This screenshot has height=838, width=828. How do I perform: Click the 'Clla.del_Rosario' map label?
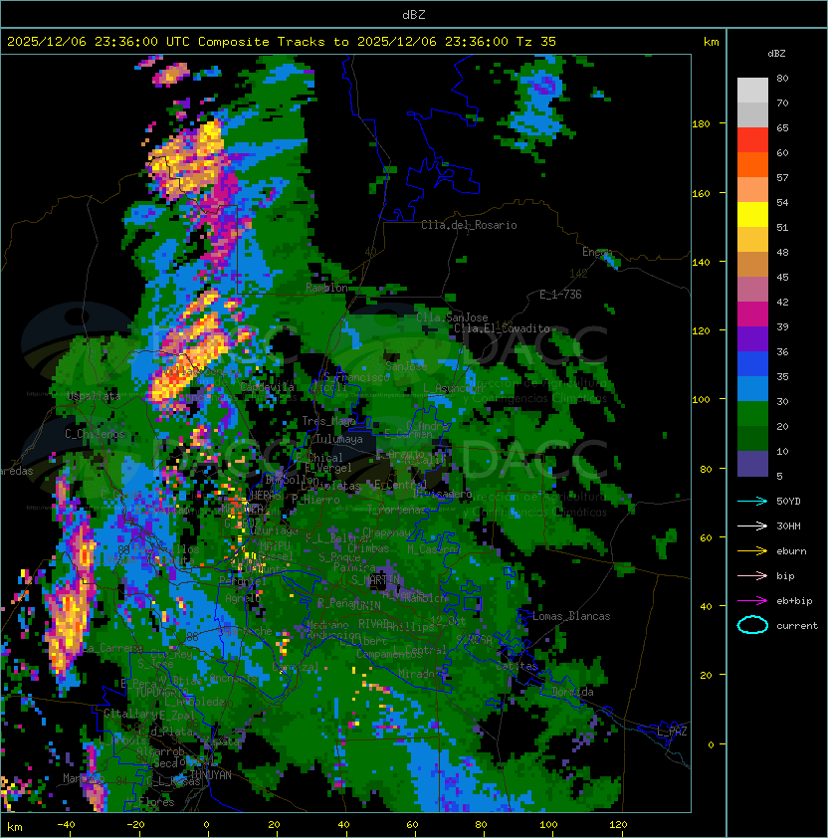(x=469, y=225)
